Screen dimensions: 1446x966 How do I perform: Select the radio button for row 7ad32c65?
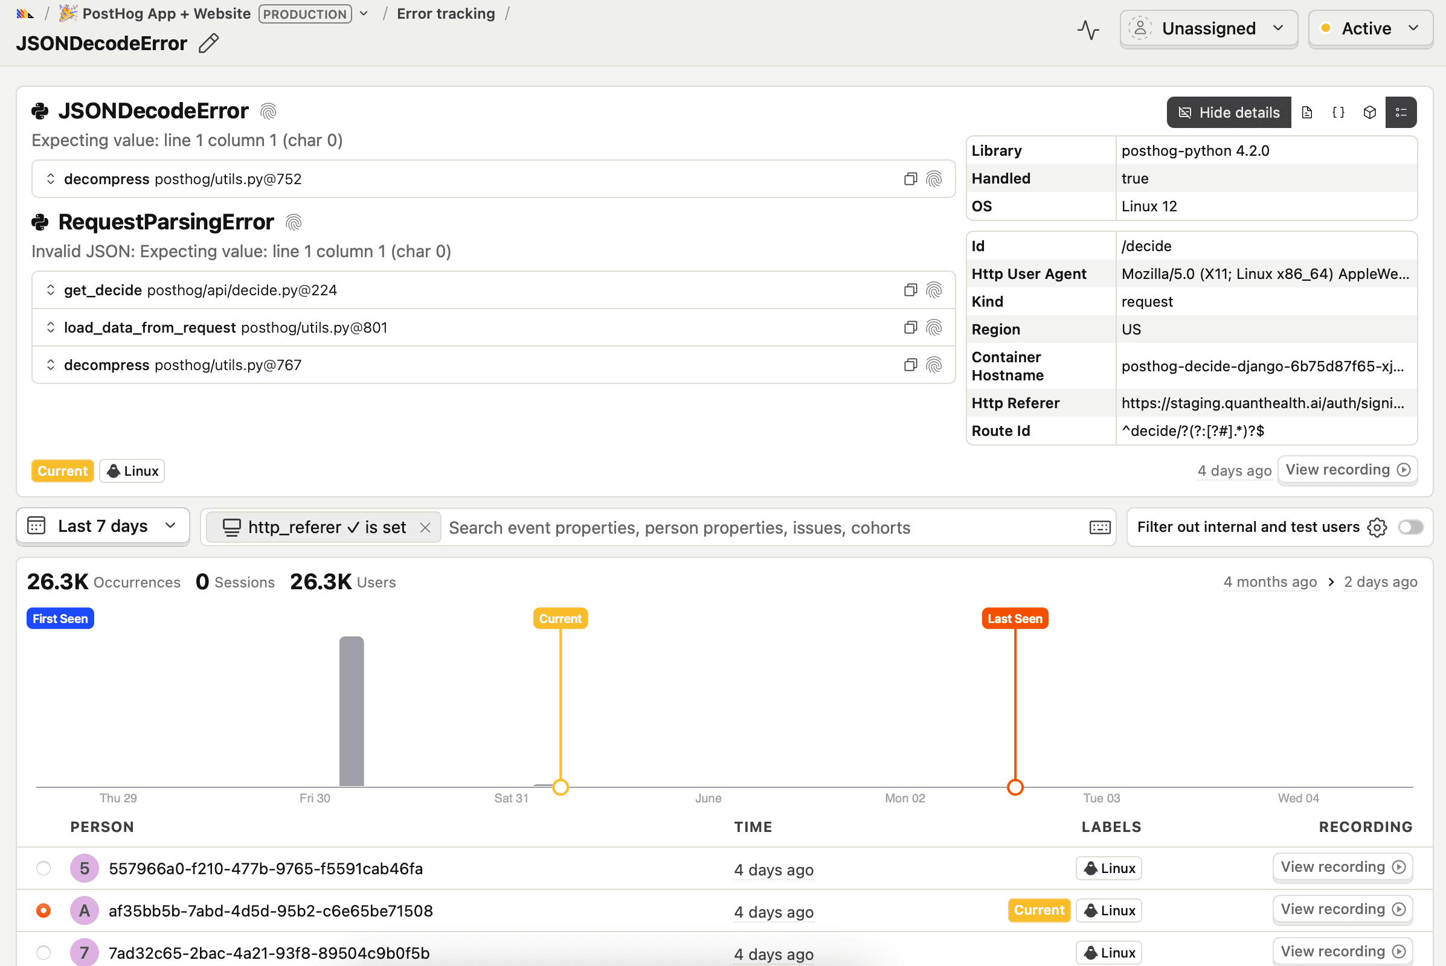coord(43,953)
